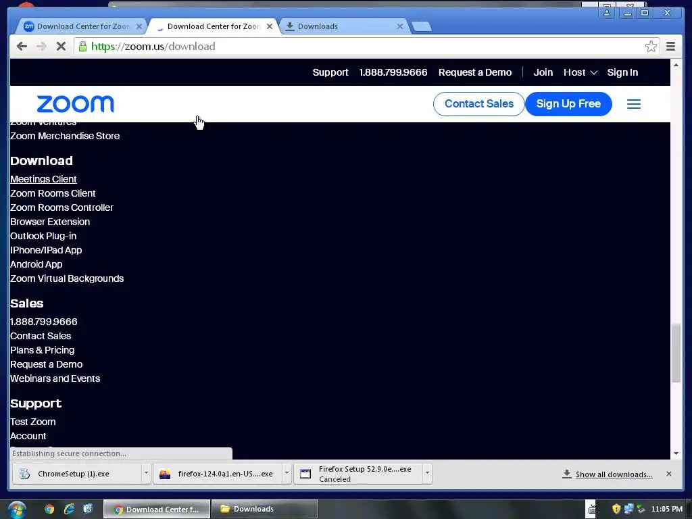Close the active Download Center tab
This screenshot has height=519, width=692.
(x=270, y=26)
